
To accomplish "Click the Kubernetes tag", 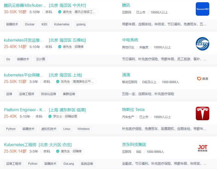I will coord(62,24).
